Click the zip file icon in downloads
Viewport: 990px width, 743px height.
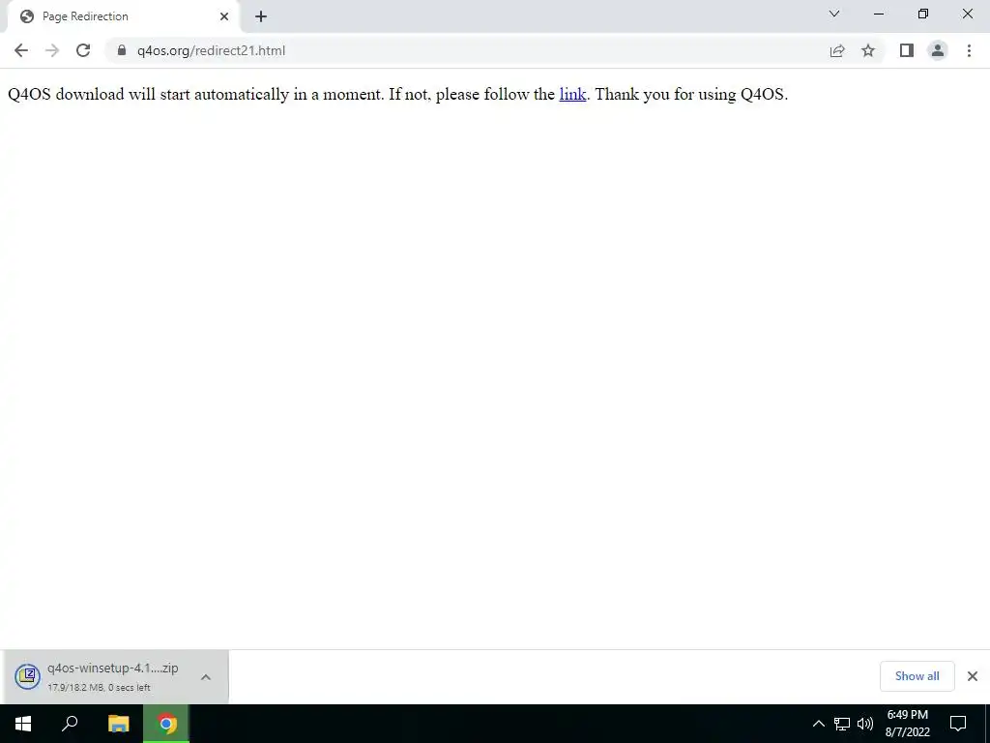click(x=28, y=676)
